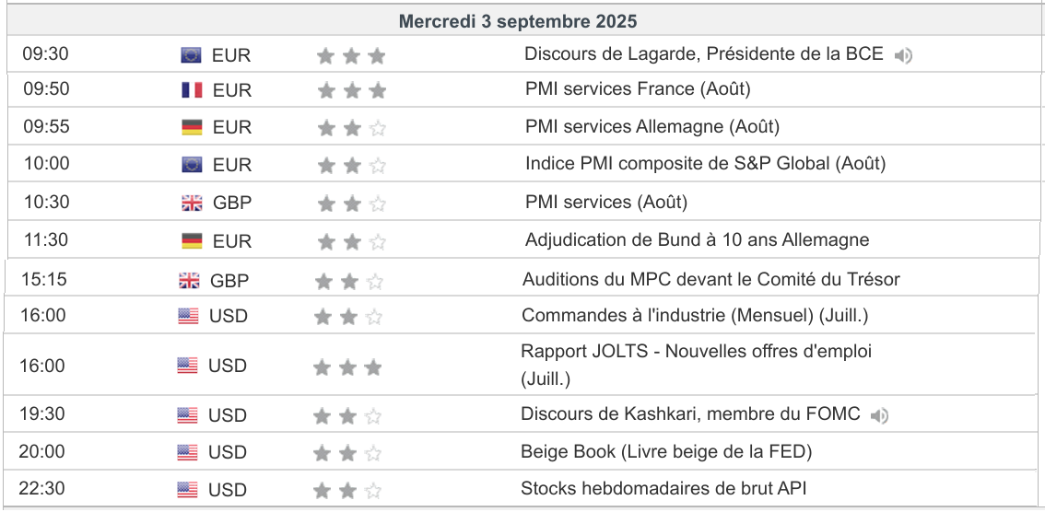Click US flag on the Beige Book row
1045x512 pixels.
[x=187, y=453]
